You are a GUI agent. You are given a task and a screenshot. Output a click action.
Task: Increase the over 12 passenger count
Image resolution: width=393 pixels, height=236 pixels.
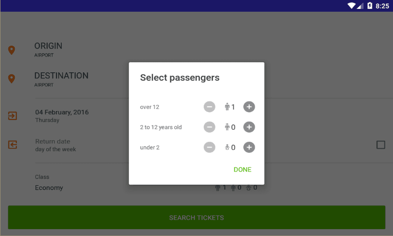249,107
